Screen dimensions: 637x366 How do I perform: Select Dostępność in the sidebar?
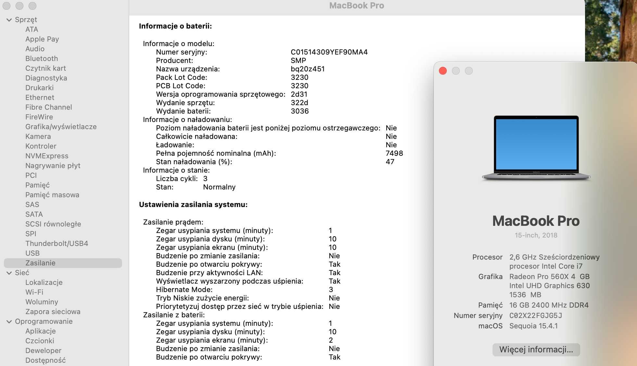(x=45, y=360)
